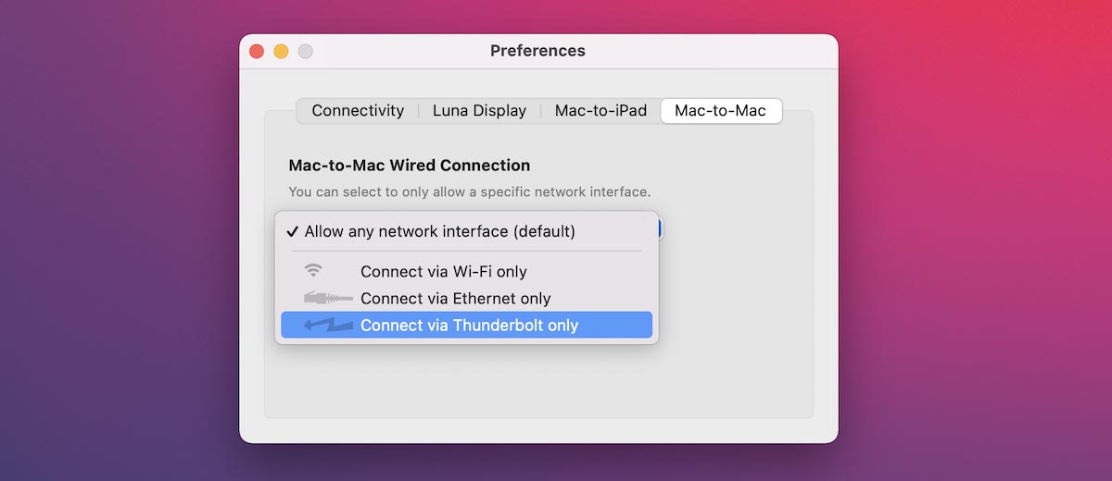Viewport: 1112px width, 481px height.
Task: Choose Connect via Wi-Fi only
Action: (x=443, y=271)
